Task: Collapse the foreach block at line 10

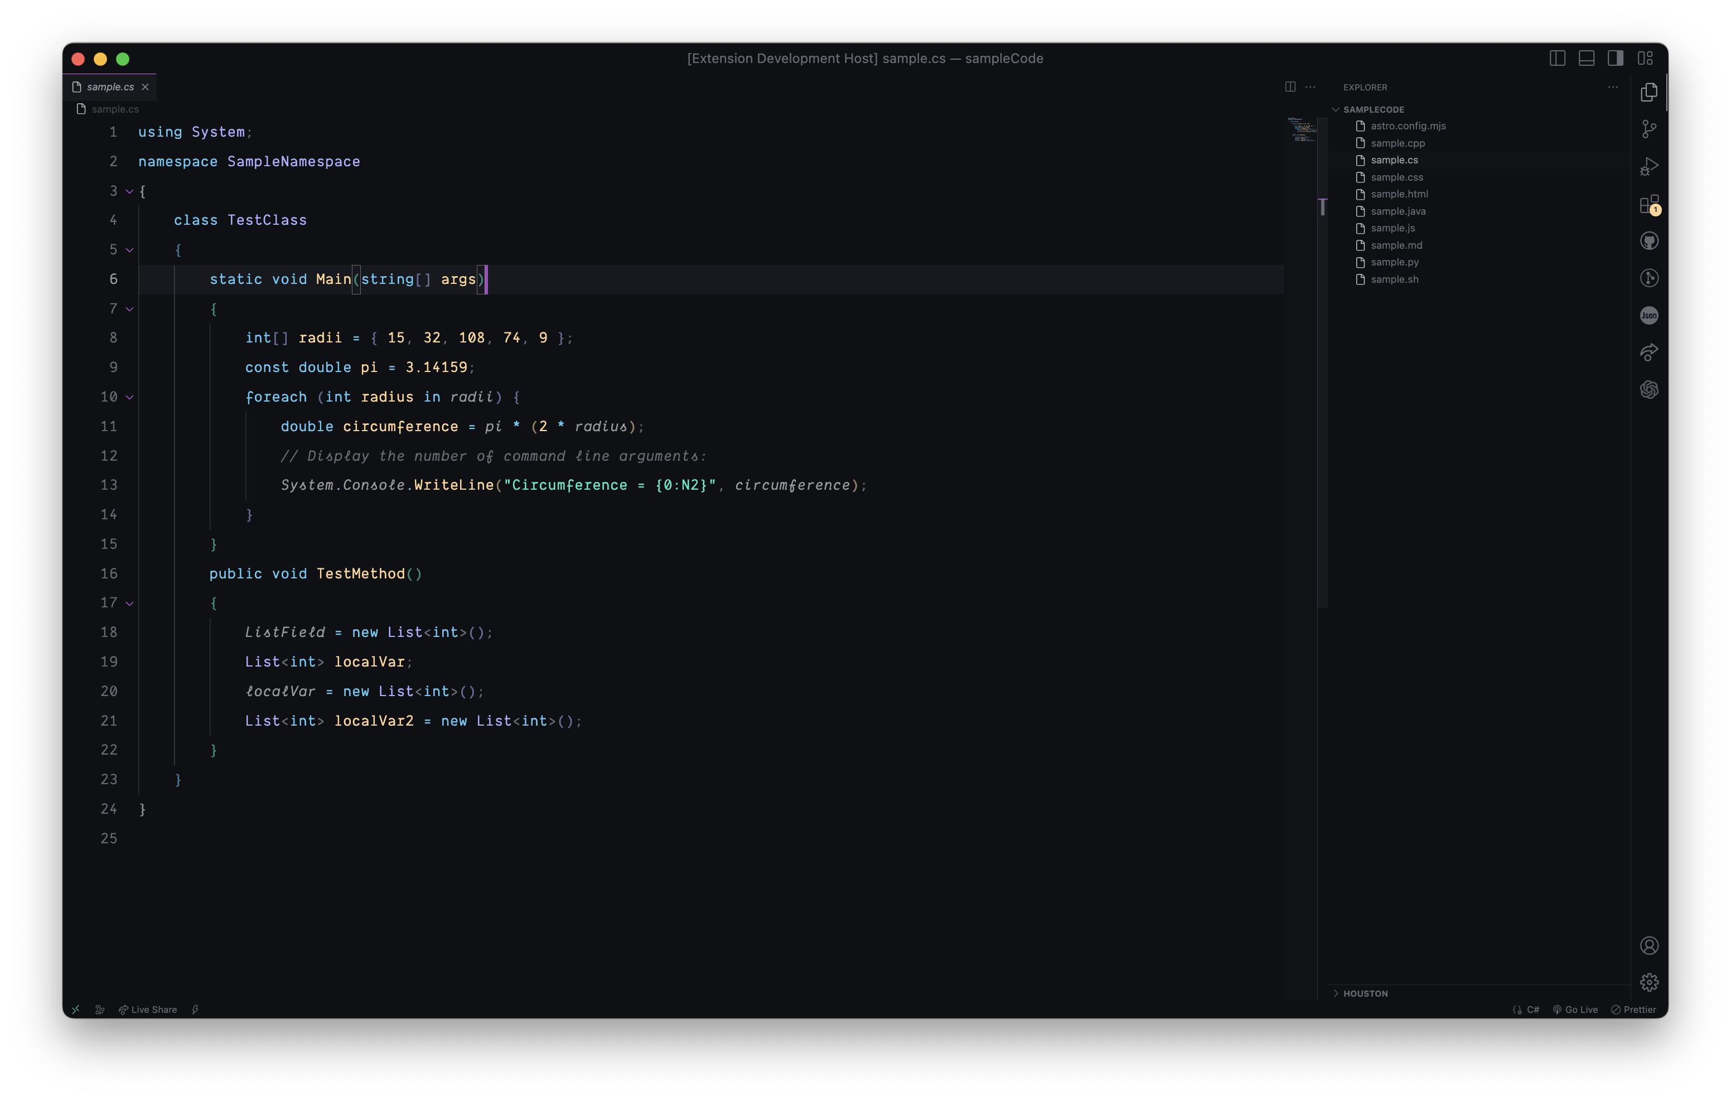Action: [x=130, y=397]
